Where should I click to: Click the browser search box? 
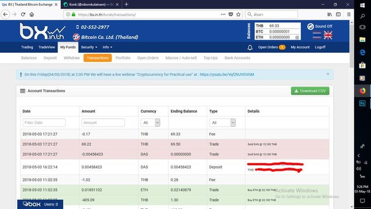click(271, 15)
